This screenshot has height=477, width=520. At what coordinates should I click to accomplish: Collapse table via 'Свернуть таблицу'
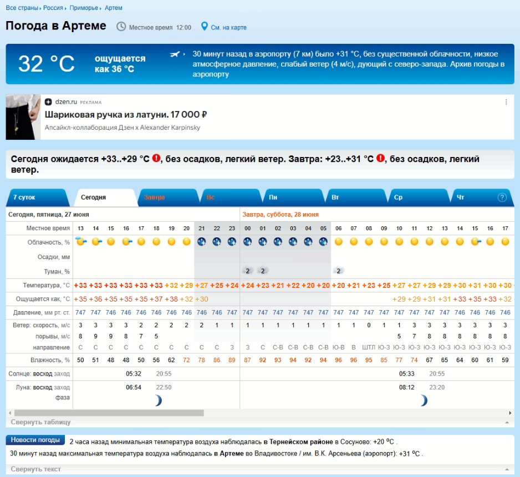[40, 422]
